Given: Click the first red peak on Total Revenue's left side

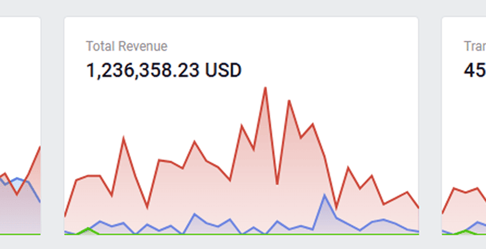Looking at the screenshot, I should coord(124,138).
